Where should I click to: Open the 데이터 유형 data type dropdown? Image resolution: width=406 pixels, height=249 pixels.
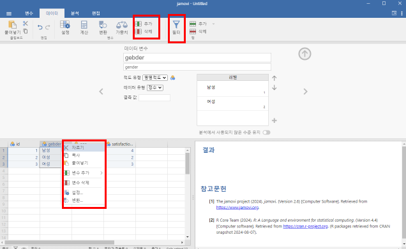[155, 87]
